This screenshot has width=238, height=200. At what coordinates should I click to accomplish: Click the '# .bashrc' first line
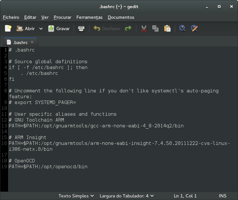[22, 50]
